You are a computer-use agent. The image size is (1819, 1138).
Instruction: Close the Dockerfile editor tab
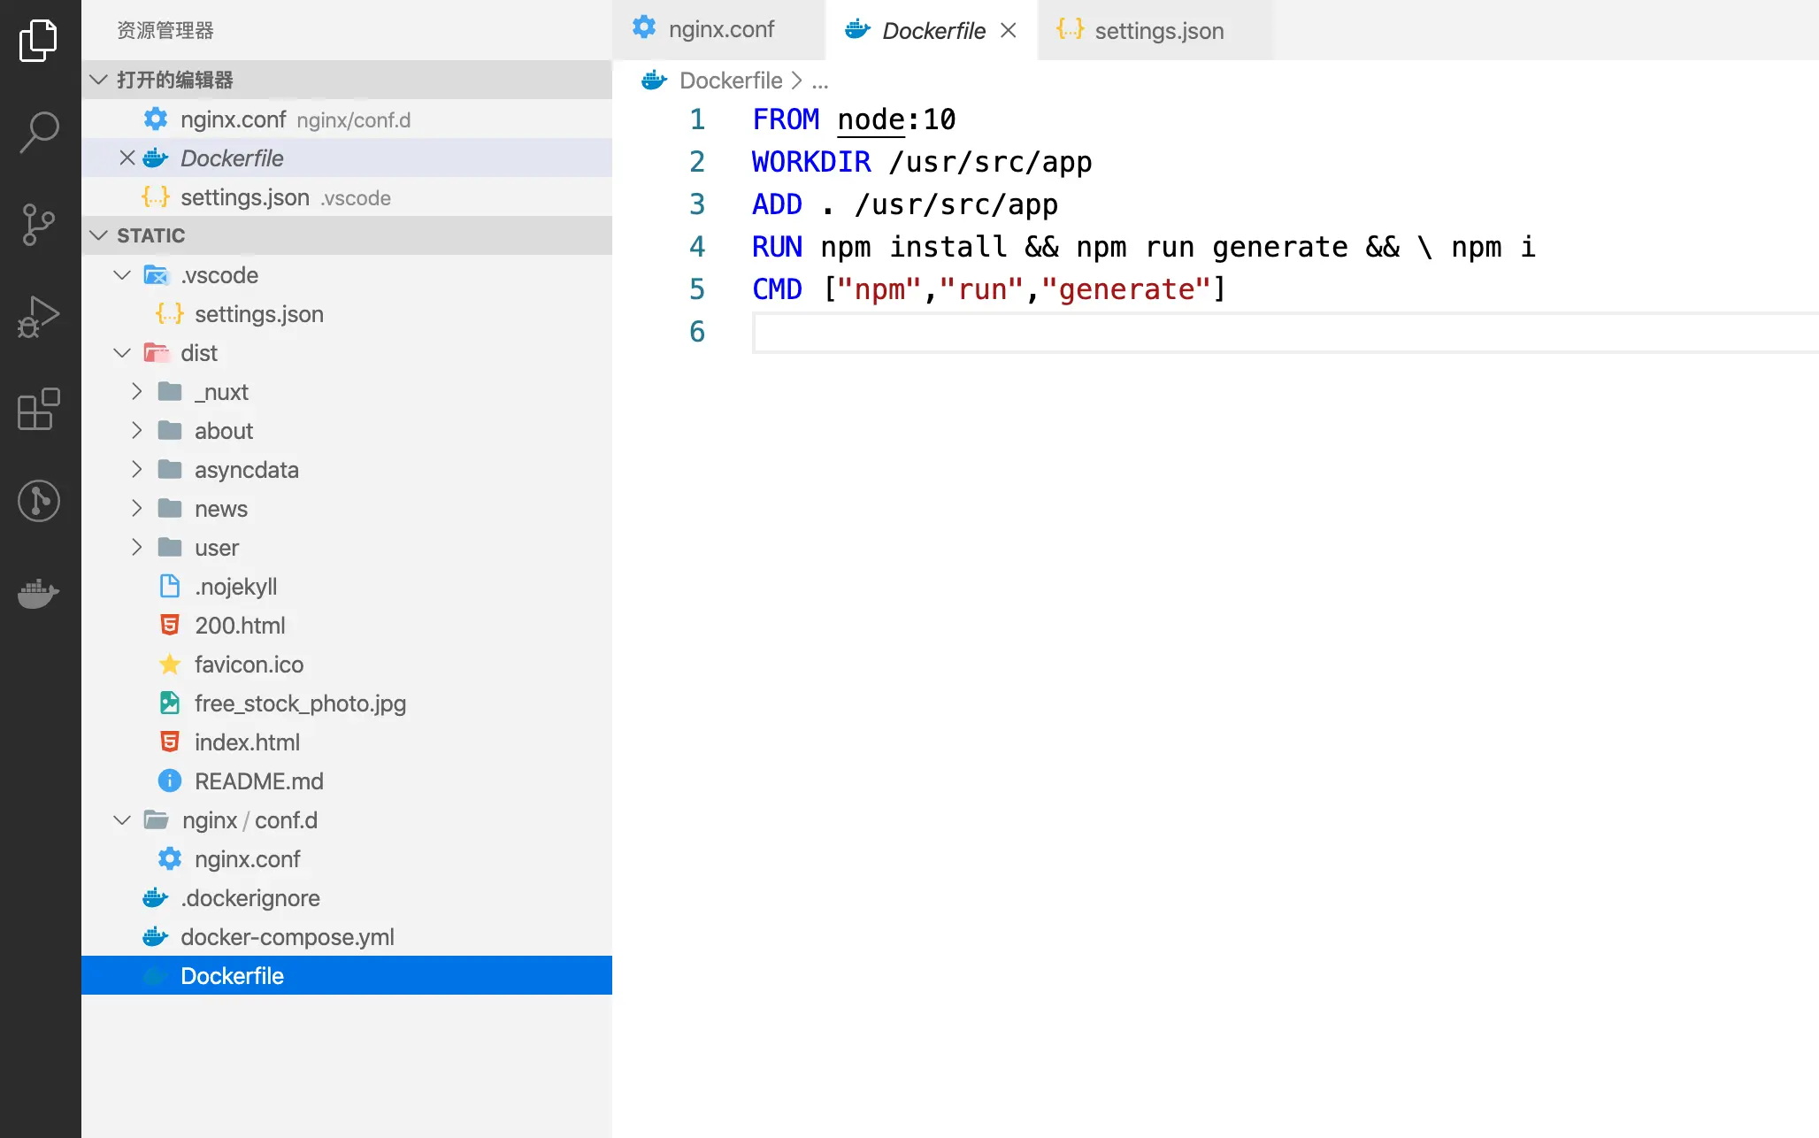point(1008,31)
